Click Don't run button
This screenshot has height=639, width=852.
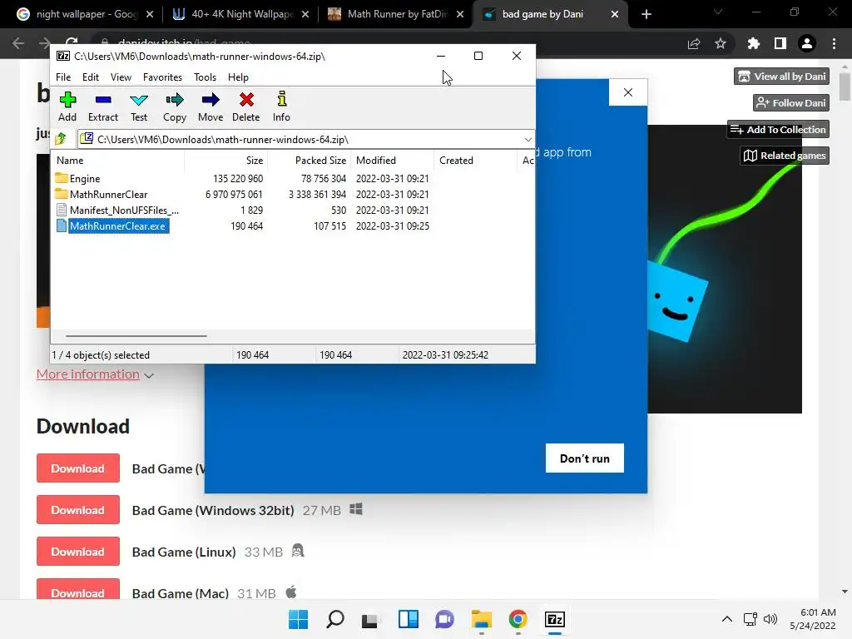(585, 458)
